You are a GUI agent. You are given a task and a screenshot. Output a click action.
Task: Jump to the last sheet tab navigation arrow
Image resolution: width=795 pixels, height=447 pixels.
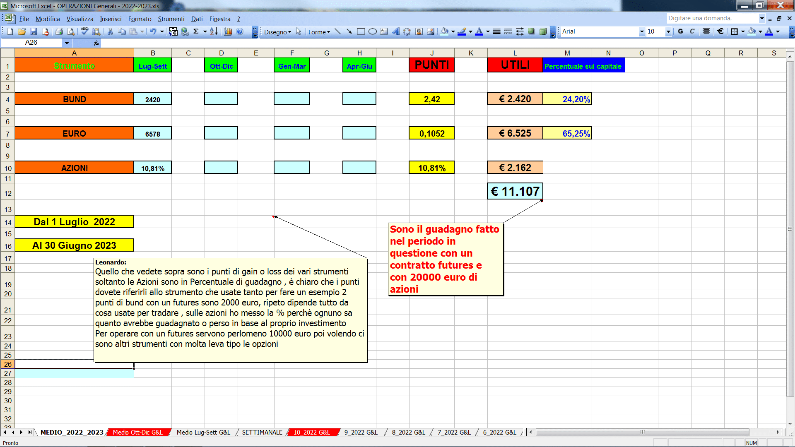point(30,432)
